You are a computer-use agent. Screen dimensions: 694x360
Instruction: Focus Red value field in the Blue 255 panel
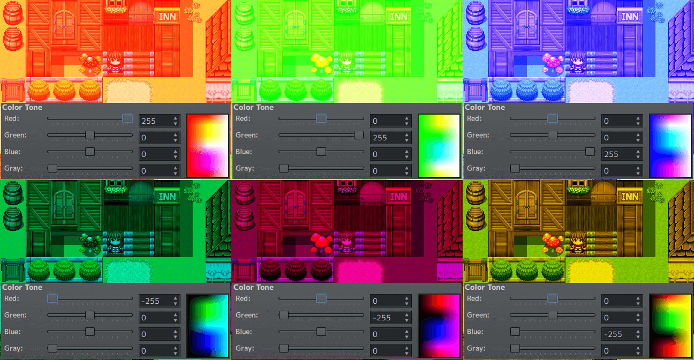622,121
